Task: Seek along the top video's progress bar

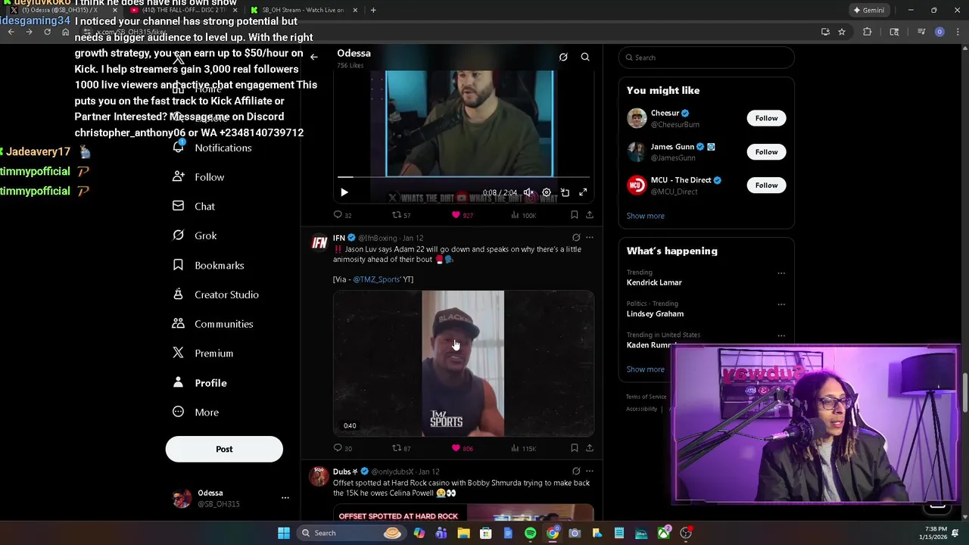Action: (463, 177)
